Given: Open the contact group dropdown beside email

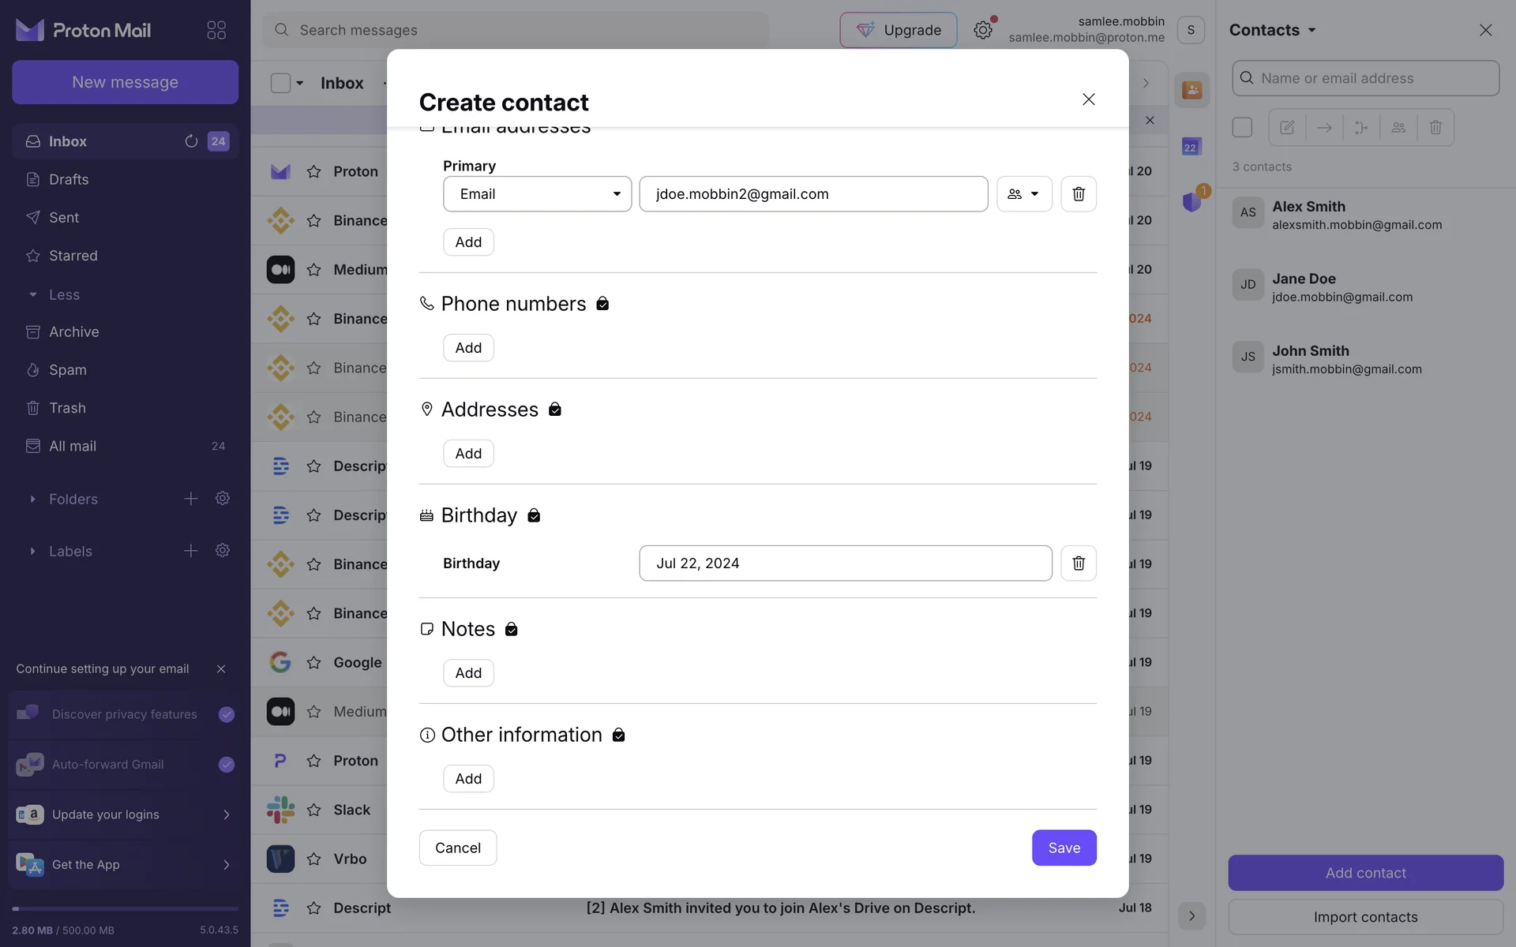Looking at the screenshot, I should click(1024, 194).
